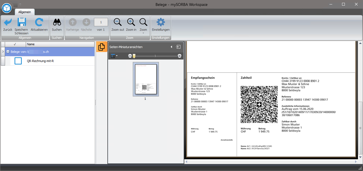
Task: Open search with the Suchen binoculars
Action: [x=57, y=24]
